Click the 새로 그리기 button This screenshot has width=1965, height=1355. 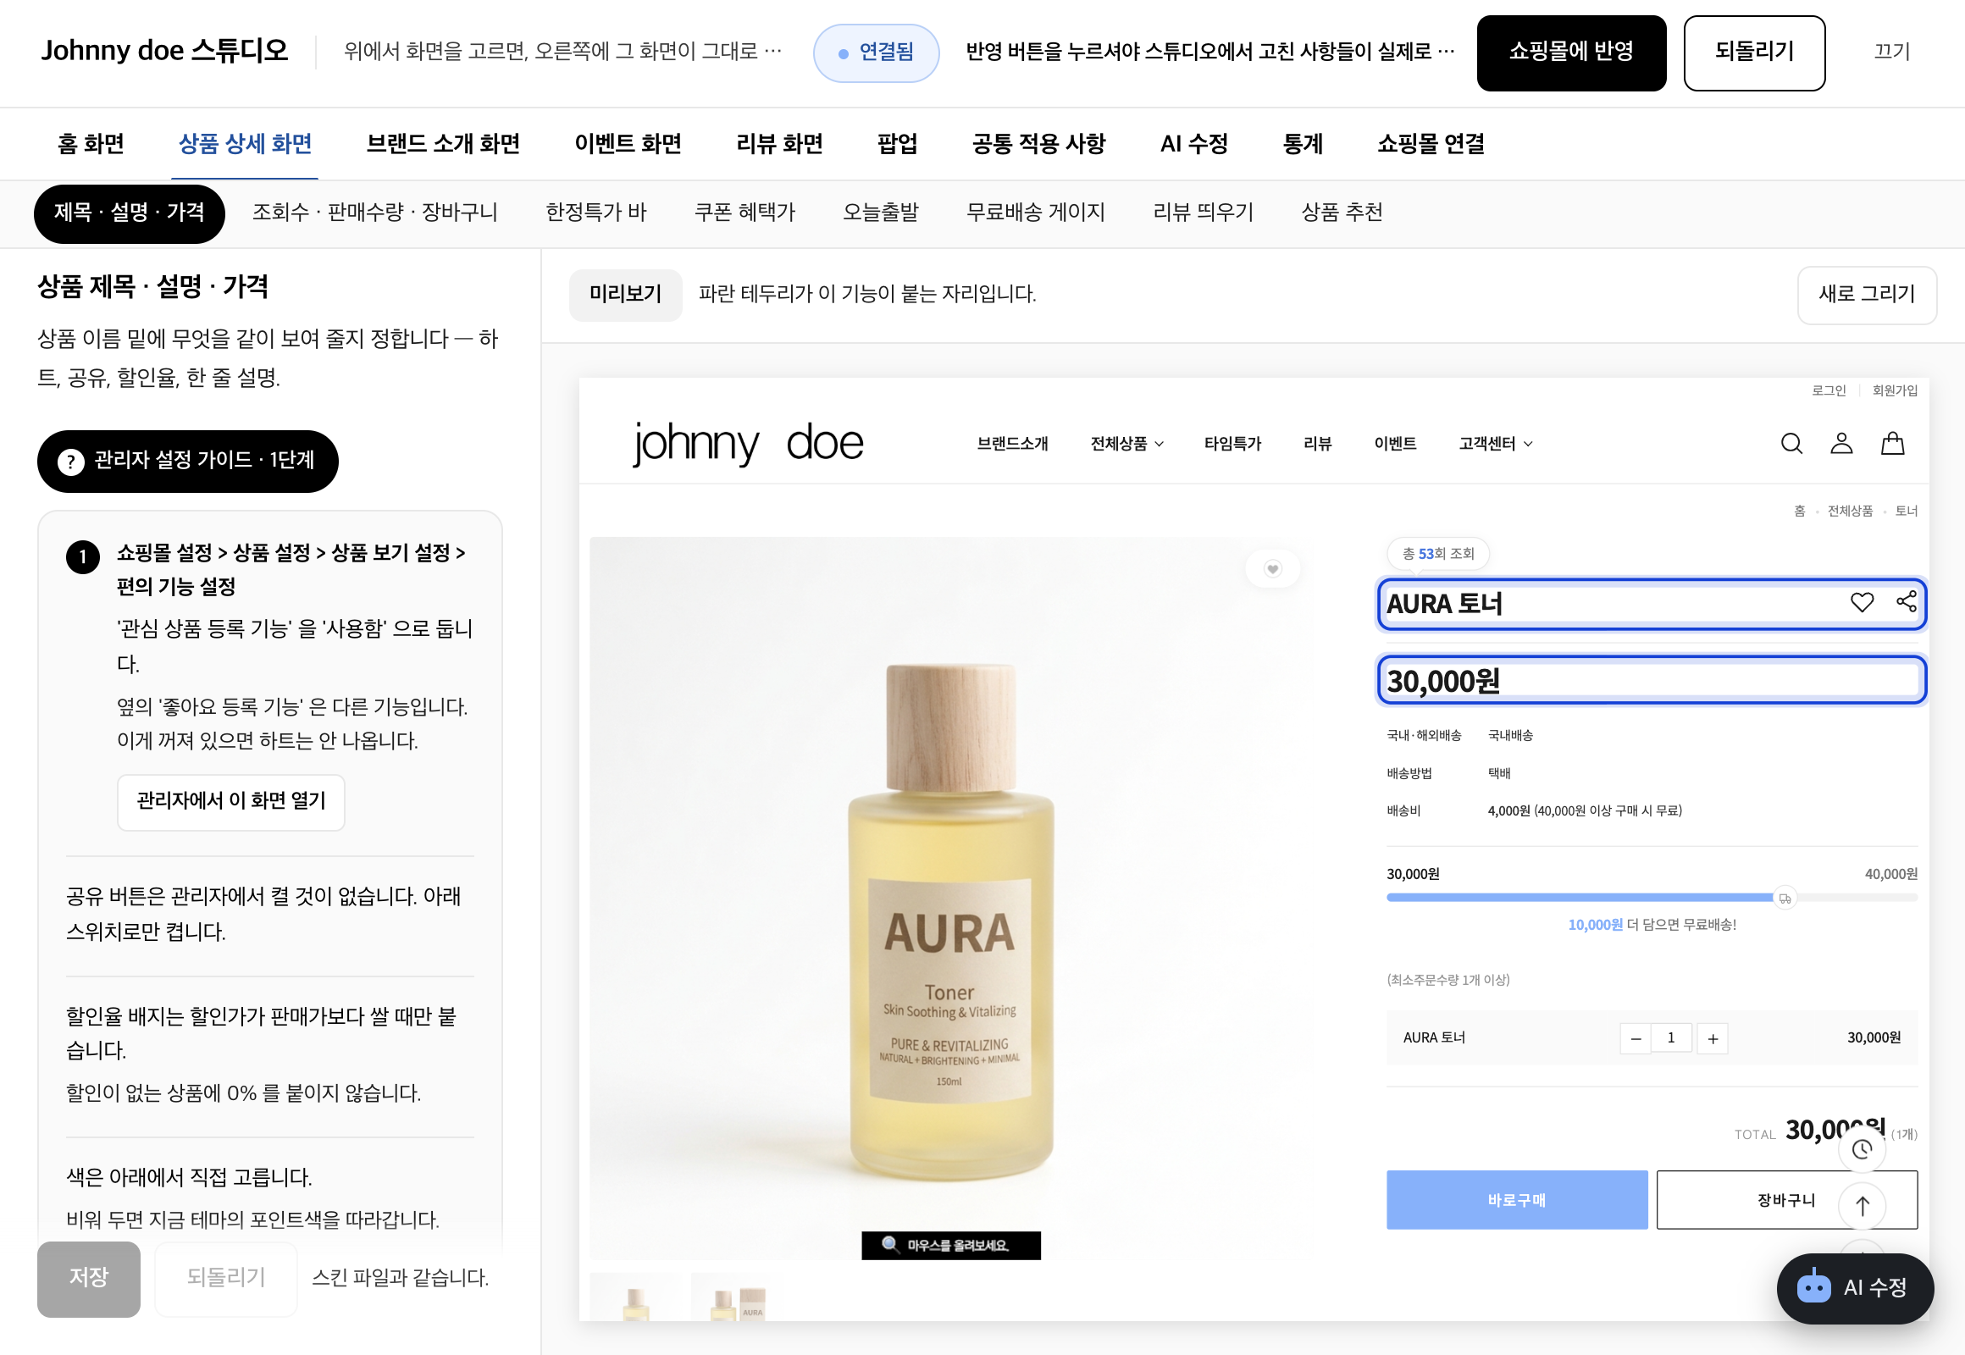tap(1867, 295)
